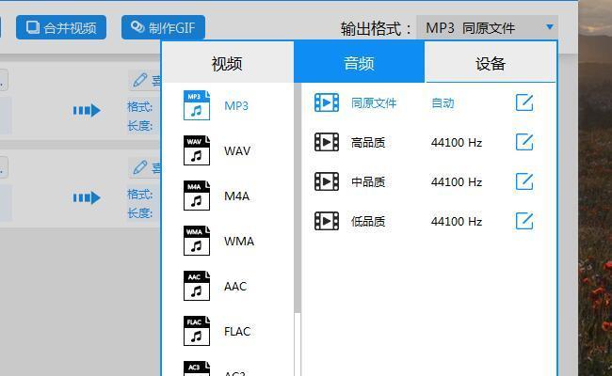
Task: Click the 制作GIF button
Action: coord(163,27)
